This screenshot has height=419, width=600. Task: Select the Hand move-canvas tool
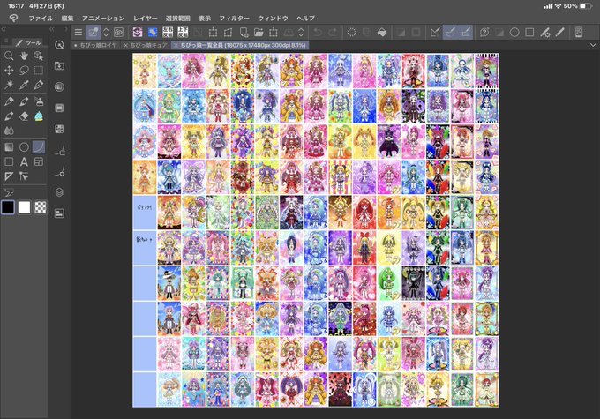(24, 56)
